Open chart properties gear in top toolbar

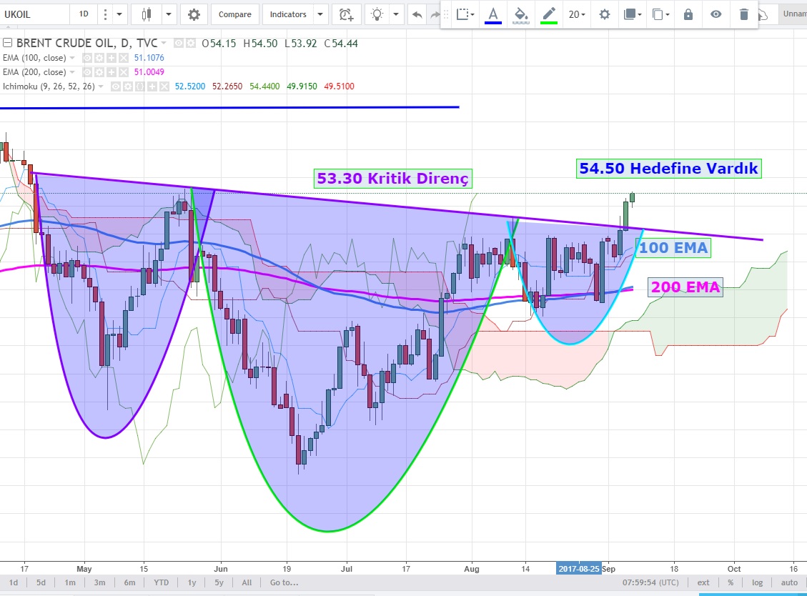pyautogui.click(x=194, y=14)
